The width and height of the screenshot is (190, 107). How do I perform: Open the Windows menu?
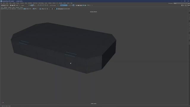click(22, 3)
